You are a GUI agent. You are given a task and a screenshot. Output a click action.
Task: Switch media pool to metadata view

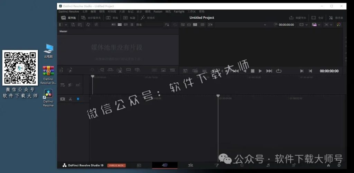(x=114, y=25)
